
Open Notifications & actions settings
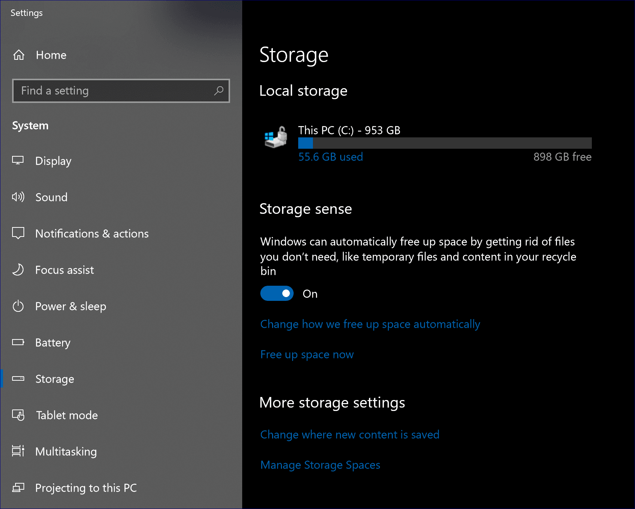pos(92,233)
